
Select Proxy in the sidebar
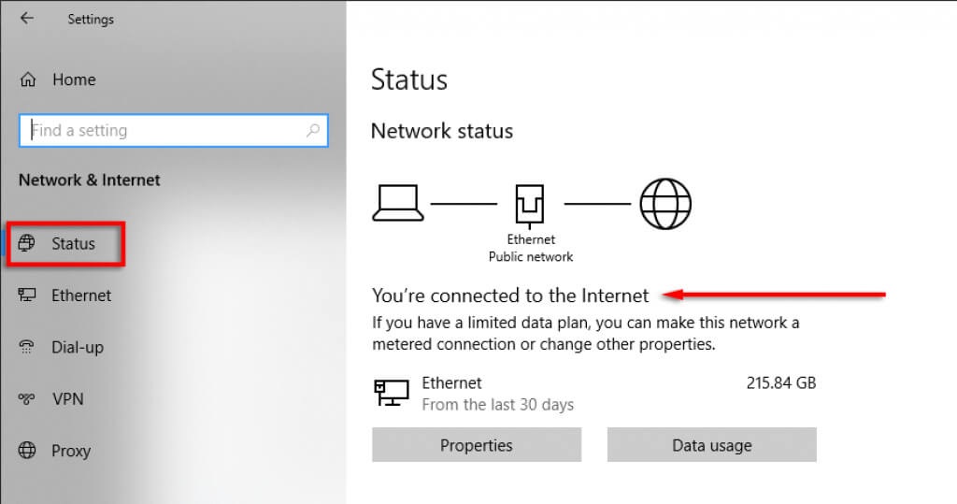70,451
